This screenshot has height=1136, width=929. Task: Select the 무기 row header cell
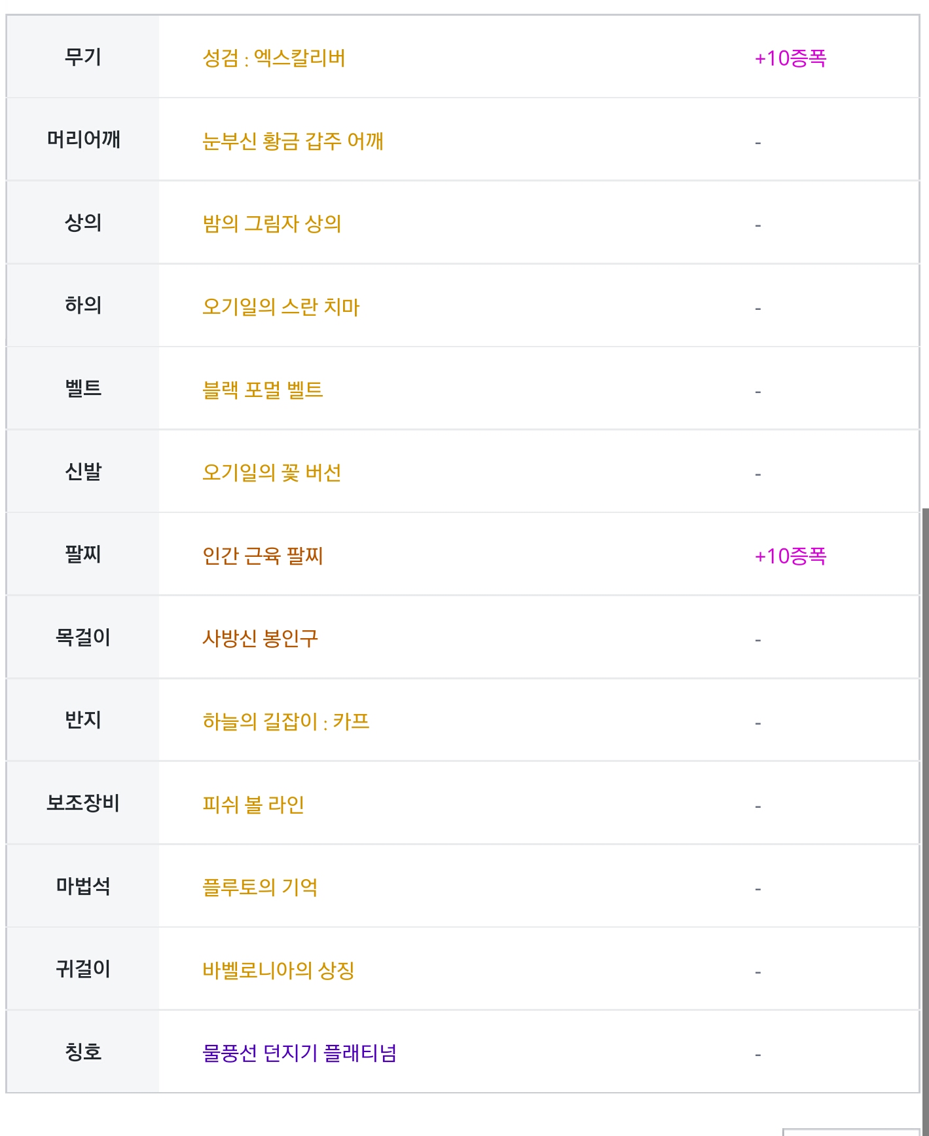[83, 57]
